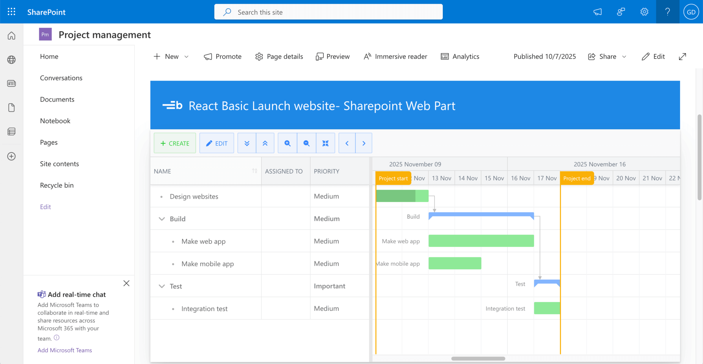This screenshot has width=703, height=364.
Task: Click the Add Microsoft Teams link
Action: 65,350
